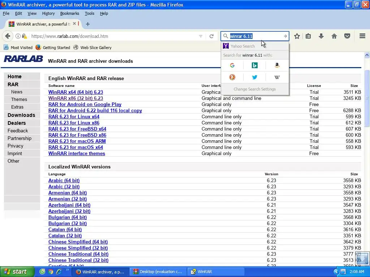Open Feedback page in sidebar

[x=18, y=131]
